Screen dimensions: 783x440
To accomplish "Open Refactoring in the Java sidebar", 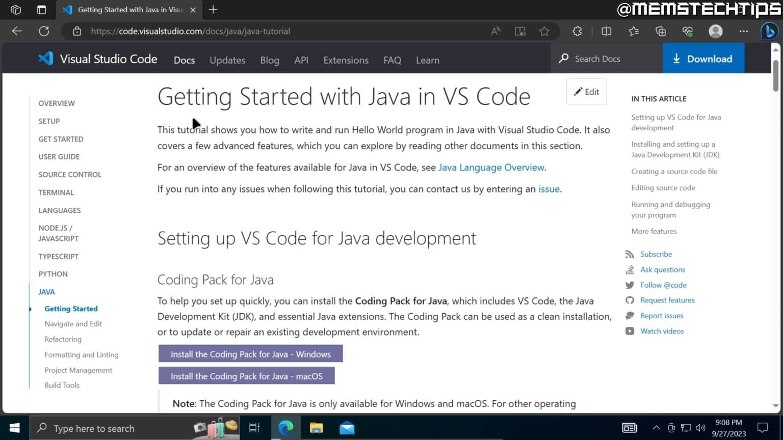I will [x=63, y=339].
